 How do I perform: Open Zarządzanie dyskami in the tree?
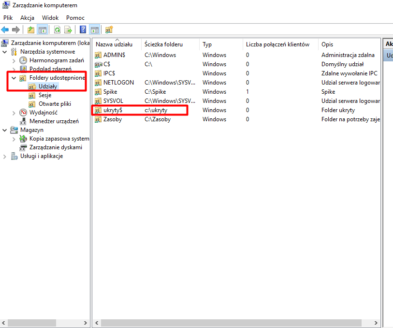tap(56, 147)
